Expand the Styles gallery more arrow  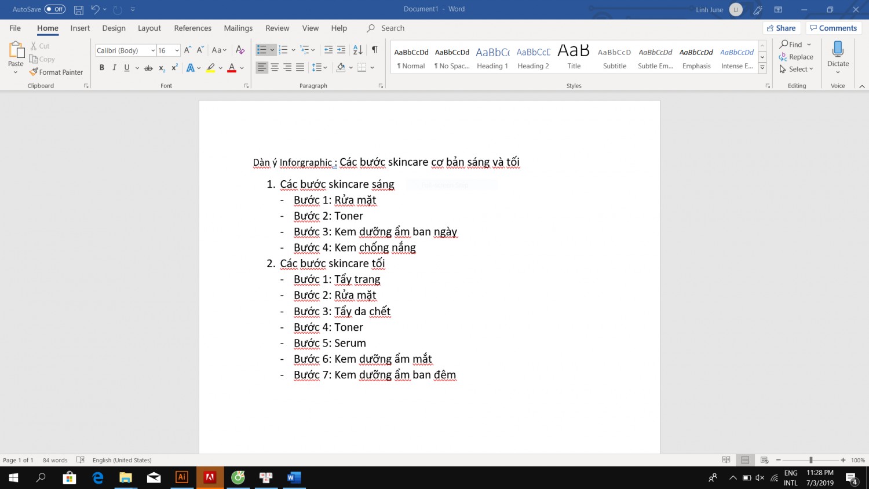click(762, 68)
